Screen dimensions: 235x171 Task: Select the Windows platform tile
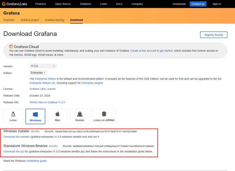[35, 116]
